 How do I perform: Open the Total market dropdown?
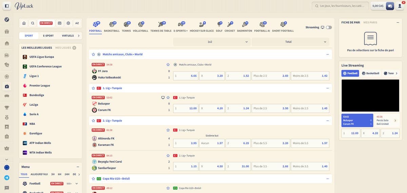[290, 42]
